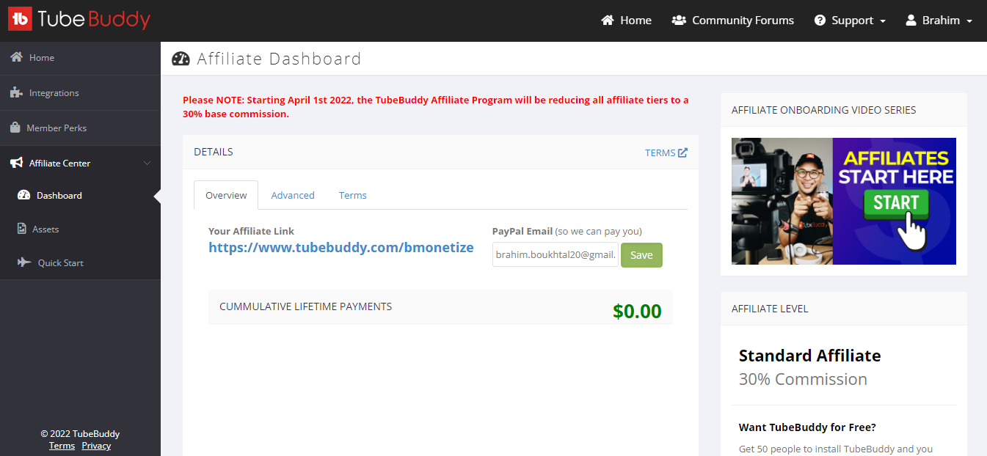Screen dimensions: 987x456
Task: Click the Dashboard gauge icon in sidebar
Action: point(23,195)
